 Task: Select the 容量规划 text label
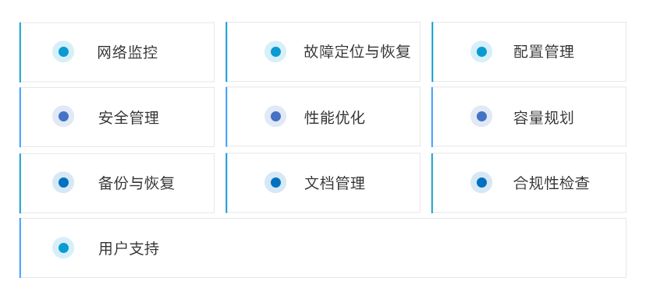(544, 118)
